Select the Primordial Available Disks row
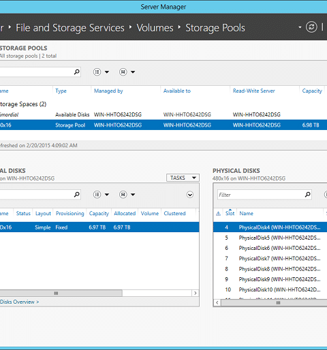327x350 pixels. click(x=163, y=114)
